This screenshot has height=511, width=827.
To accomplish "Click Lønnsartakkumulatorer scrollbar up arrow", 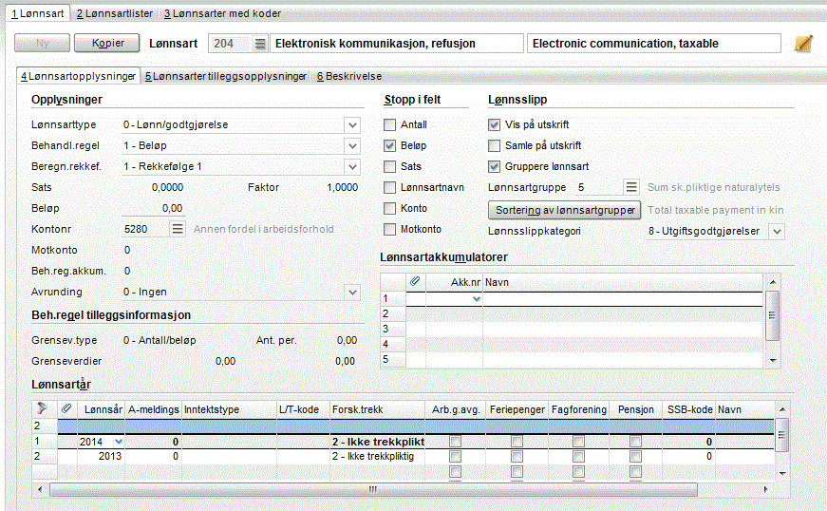I will click(773, 282).
